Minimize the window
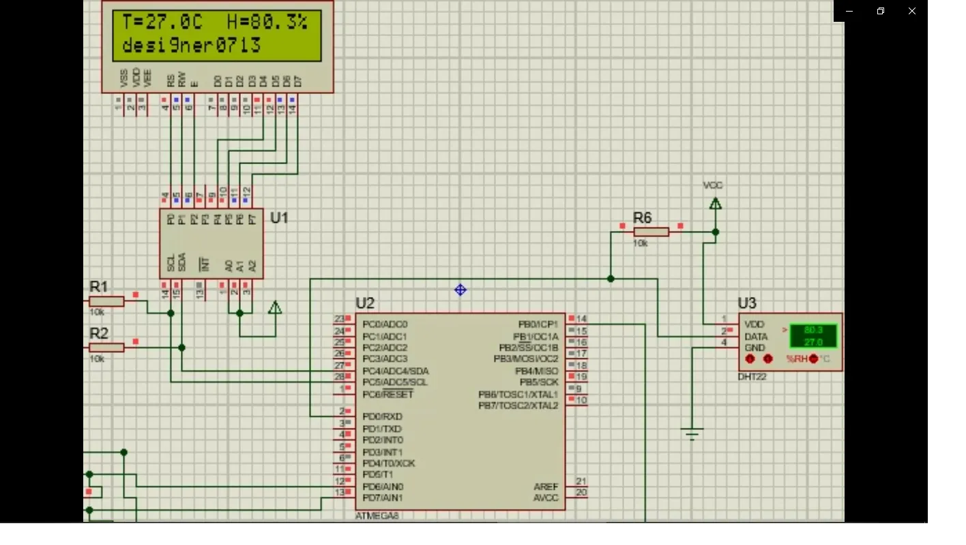The image size is (966, 545). click(x=849, y=11)
